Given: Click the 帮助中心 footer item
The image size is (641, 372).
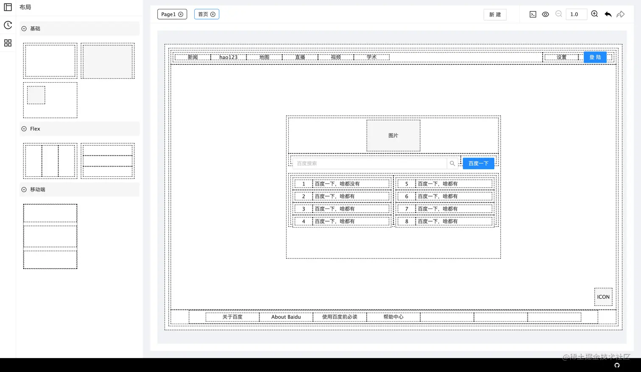Looking at the screenshot, I should click(393, 317).
